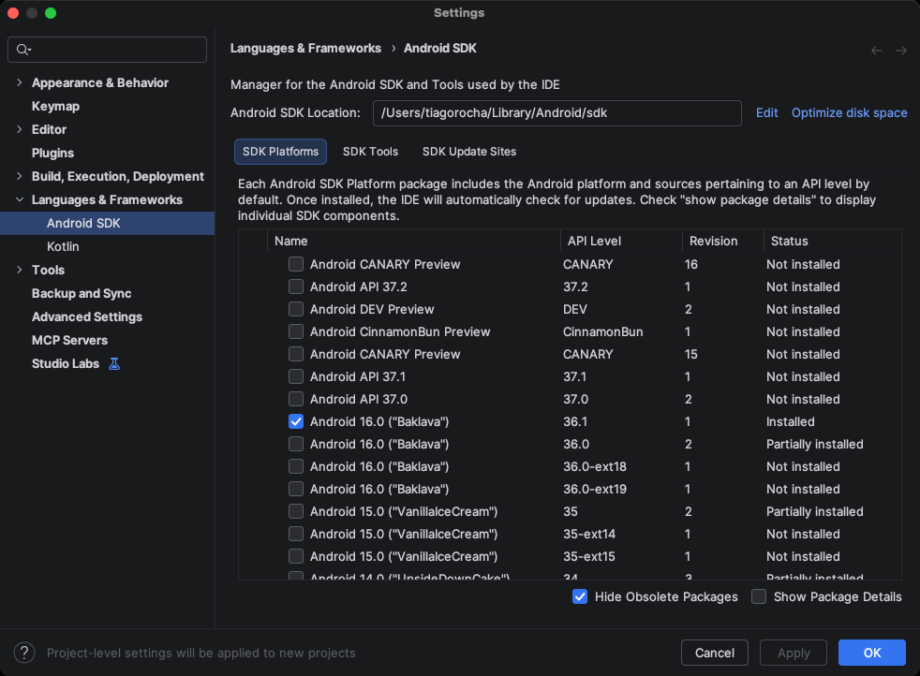920x676 pixels.
Task: Switch to the SDK Tools tab
Action: click(370, 152)
